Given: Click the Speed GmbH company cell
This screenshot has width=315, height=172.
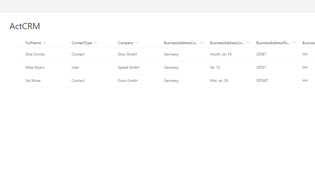Looking at the screenshot, I should coord(129,67).
